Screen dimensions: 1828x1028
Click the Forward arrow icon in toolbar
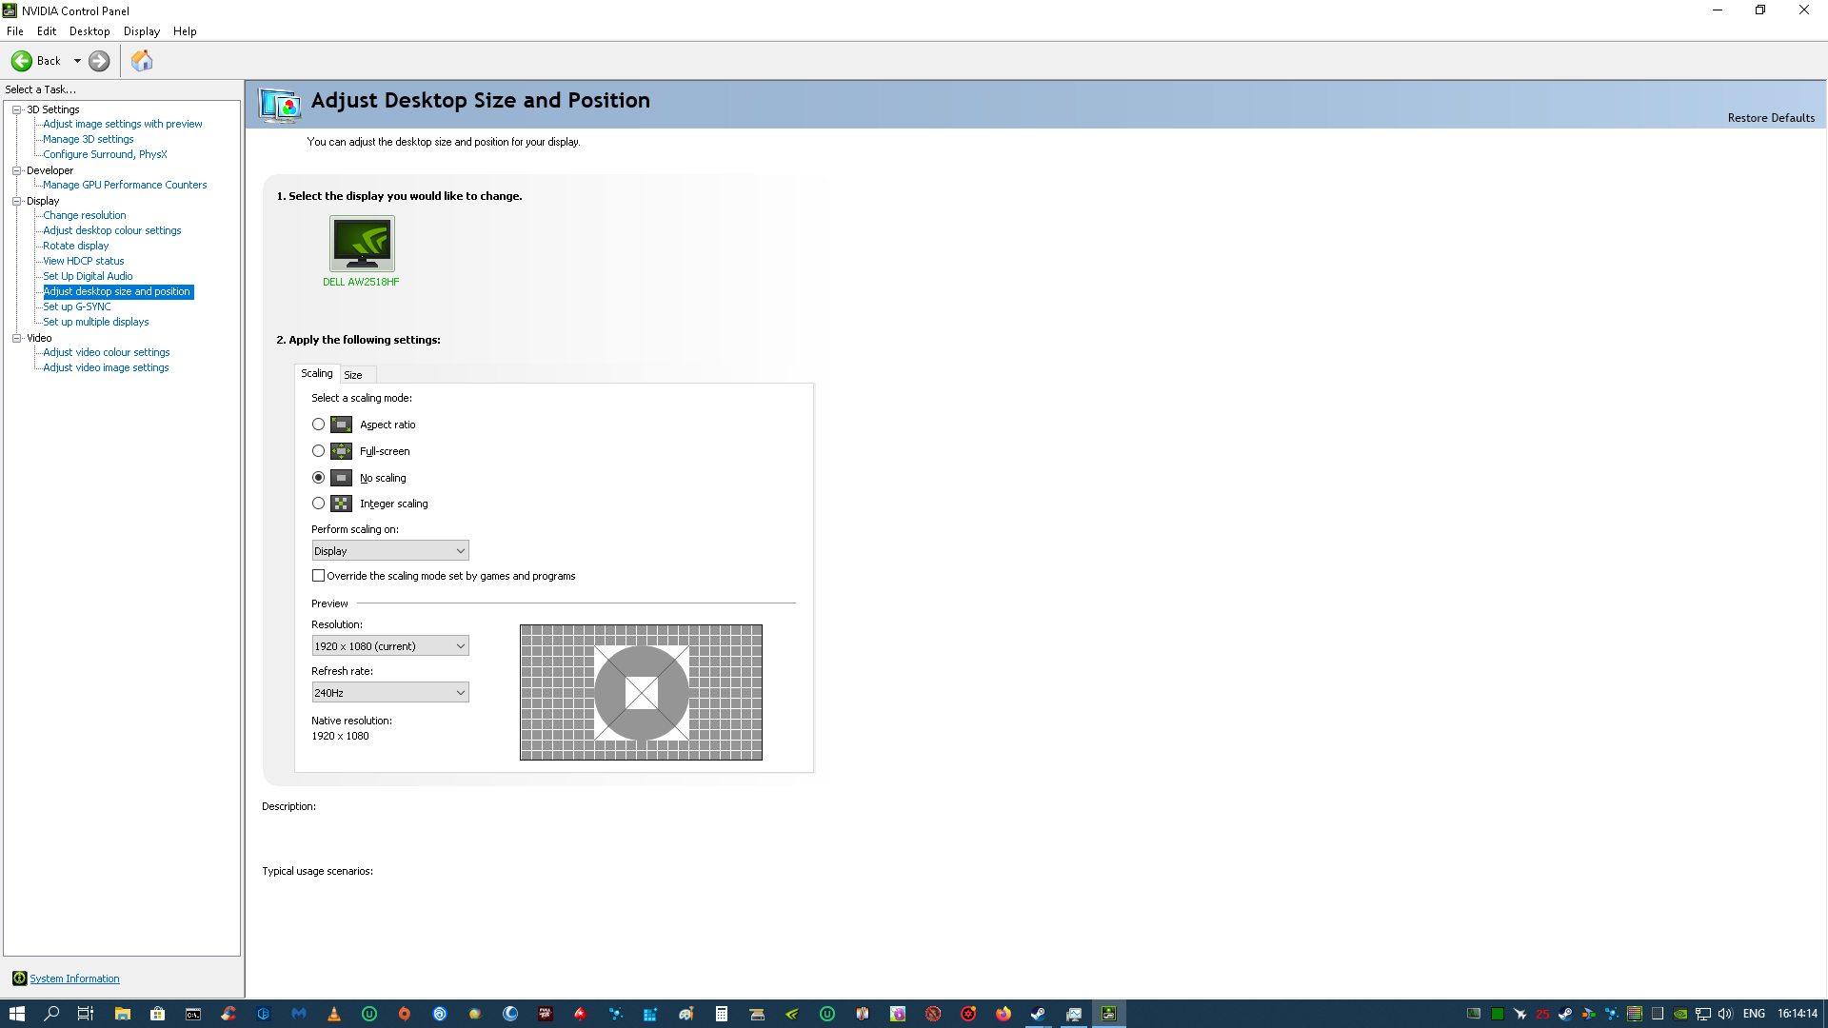click(x=99, y=61)
